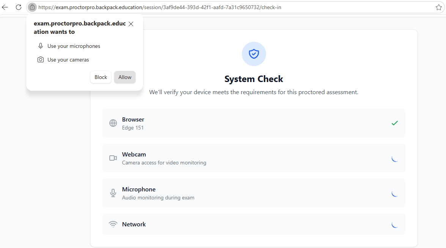
Task: Click the loading spinner in the Webcam row
Action: [394, 158]
